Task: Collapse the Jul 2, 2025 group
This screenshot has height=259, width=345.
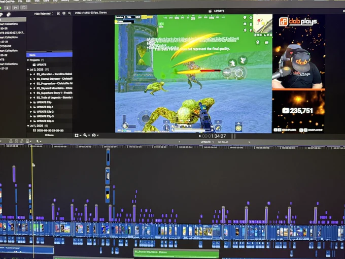Action: click(x=28, y=70)
